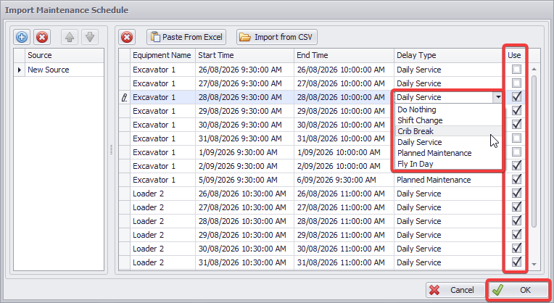Cancel the import dialog
The width and height of the screenshot is (554, 303).
click(455, 290)
